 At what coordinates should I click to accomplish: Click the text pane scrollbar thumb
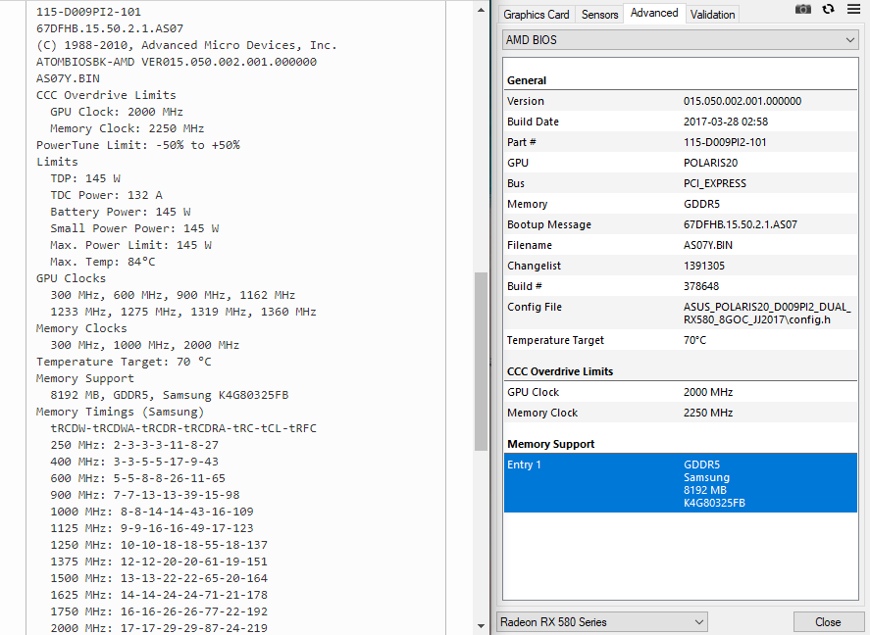(x=481, y=362)
